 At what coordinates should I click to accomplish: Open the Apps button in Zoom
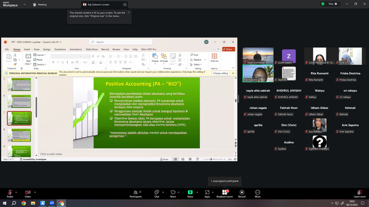coord(207,194)
